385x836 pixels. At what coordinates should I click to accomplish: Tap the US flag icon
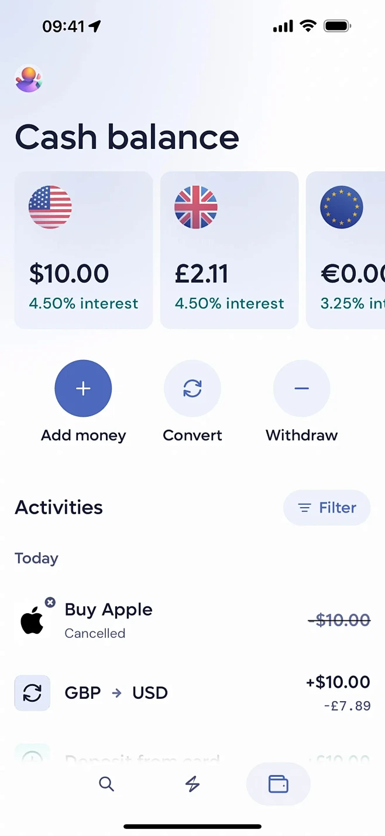pyautogui.click(x=50, y=208)
